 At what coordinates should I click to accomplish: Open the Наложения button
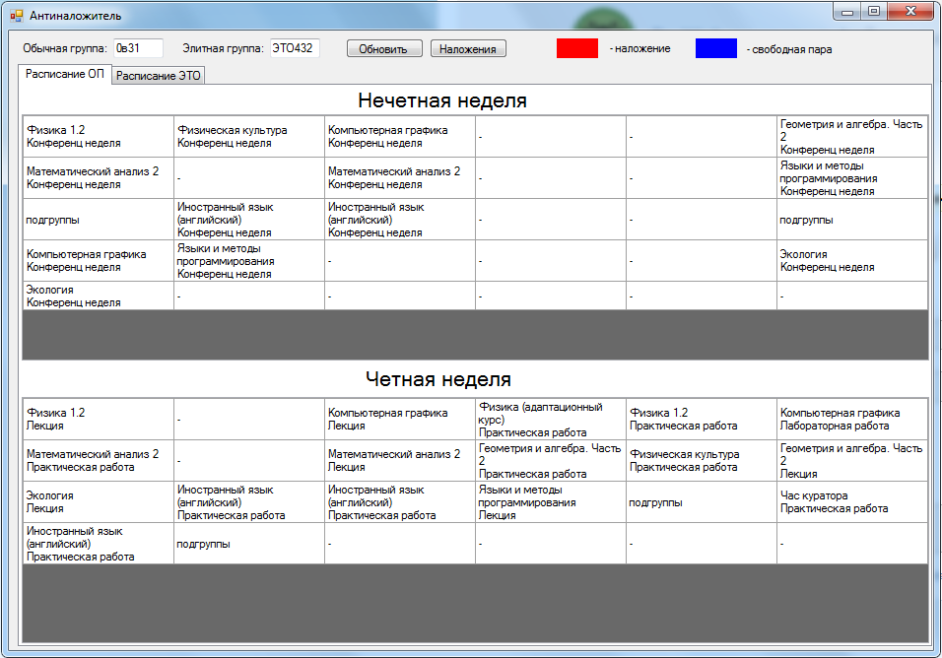(468, 49)
